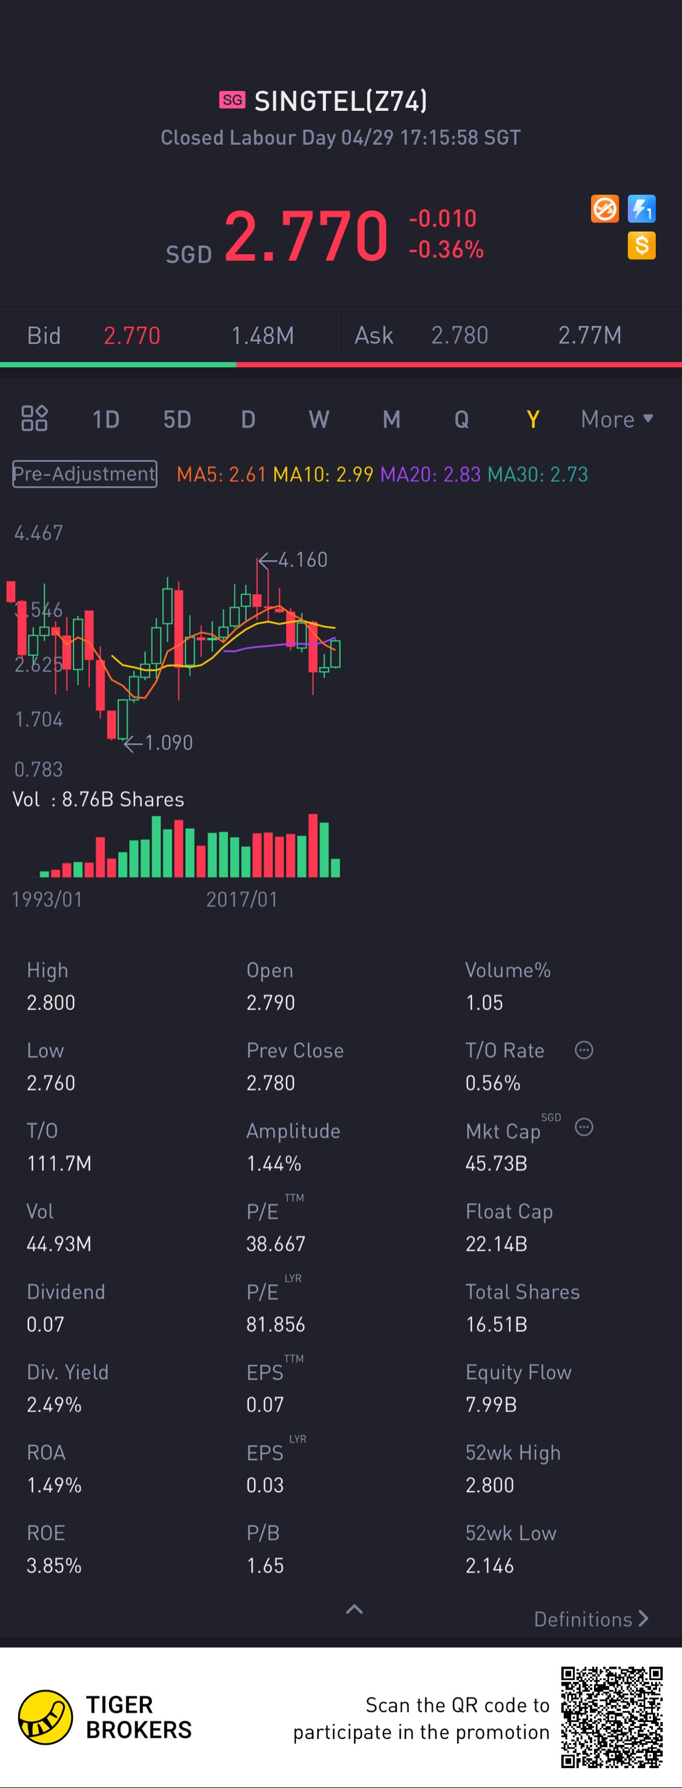The width and height of the screenshot is (682, 1788).
Task: Tap the yellow dollar sign icon
Action: (x=641, y=246)
